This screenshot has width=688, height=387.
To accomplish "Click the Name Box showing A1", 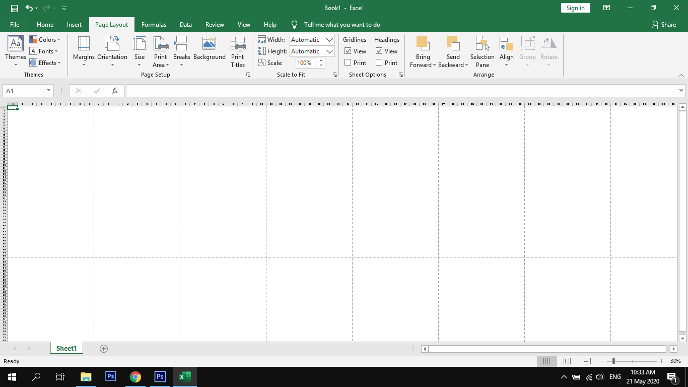I will 28,91.
